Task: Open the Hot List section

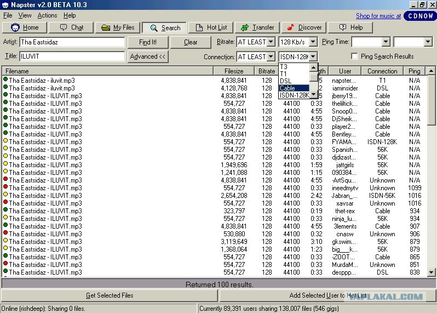Action: pos(211,27)
